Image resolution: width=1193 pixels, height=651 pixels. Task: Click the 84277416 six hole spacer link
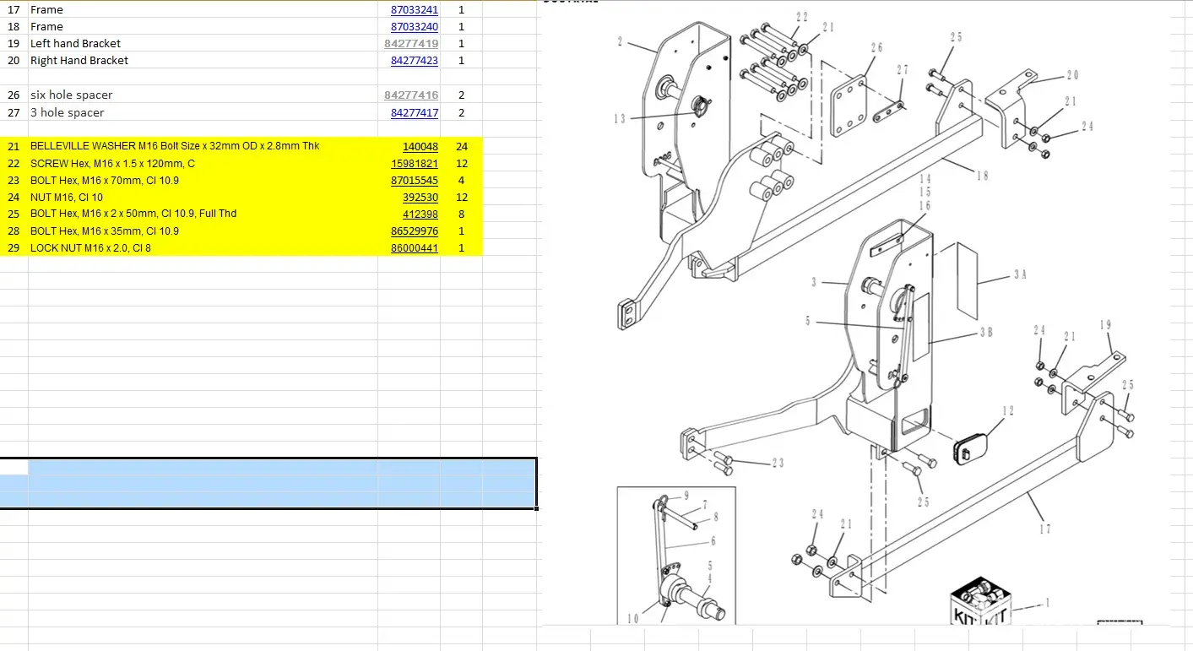point(411,95)
